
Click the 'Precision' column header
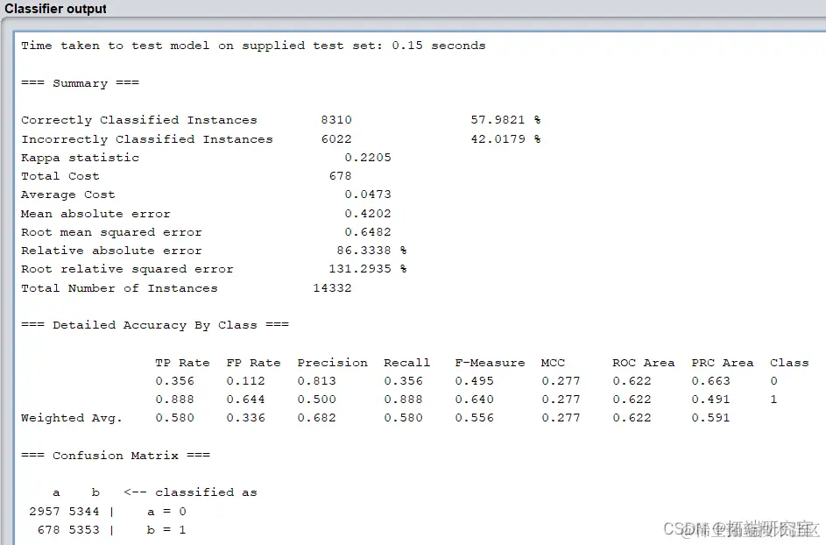[332, 363]
